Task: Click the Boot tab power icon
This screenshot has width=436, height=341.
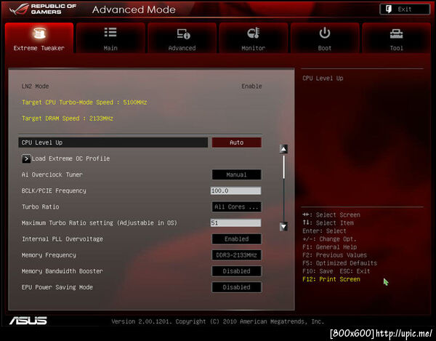Action: pos(325,33)
